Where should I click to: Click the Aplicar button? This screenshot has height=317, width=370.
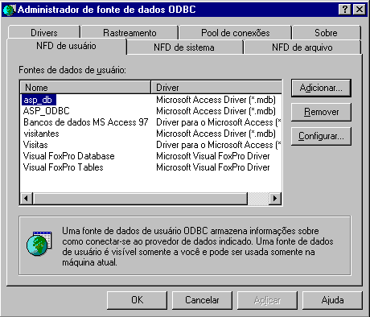[267, 300]
